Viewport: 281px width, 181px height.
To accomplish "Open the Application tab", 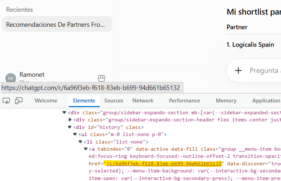I will [x=266, y=101].
